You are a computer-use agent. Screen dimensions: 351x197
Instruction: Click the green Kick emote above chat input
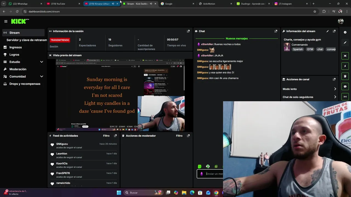200,166
